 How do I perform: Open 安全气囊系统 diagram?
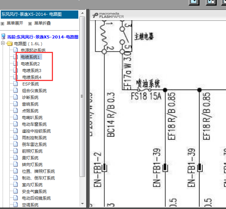(x=34, y=191)
